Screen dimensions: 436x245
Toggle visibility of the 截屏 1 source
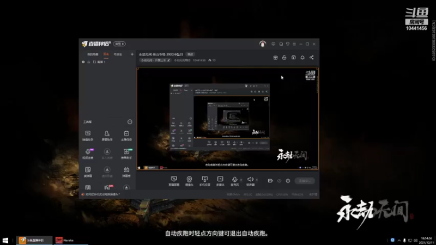click(83, 62)
